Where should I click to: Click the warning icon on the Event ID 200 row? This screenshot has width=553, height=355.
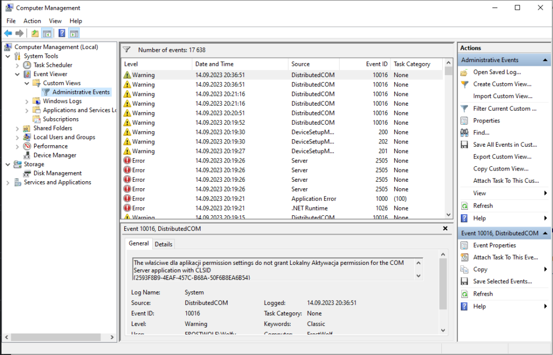[127, 132]
